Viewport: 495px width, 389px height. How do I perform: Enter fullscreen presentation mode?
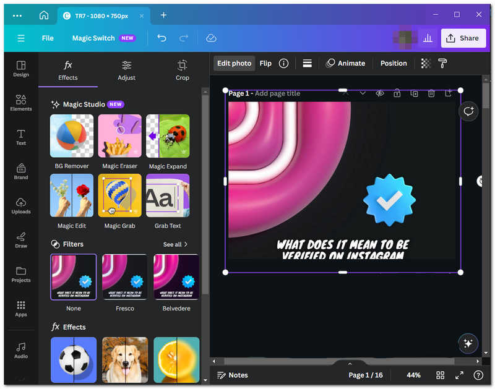point(459,375)
